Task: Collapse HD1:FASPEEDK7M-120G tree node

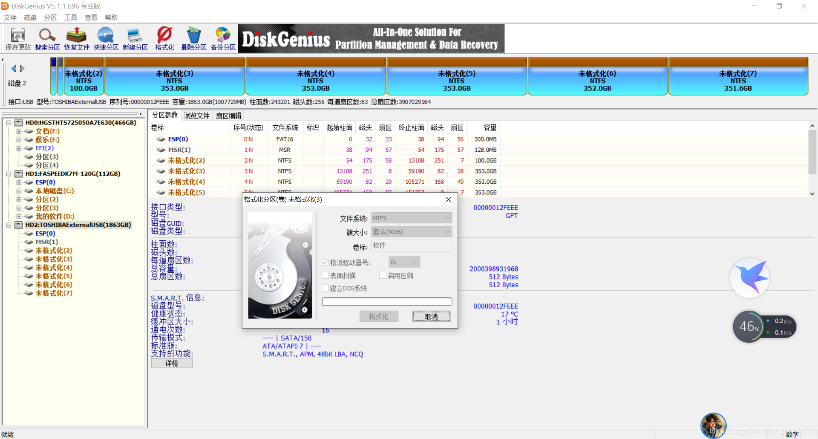Action: point(9,174)
